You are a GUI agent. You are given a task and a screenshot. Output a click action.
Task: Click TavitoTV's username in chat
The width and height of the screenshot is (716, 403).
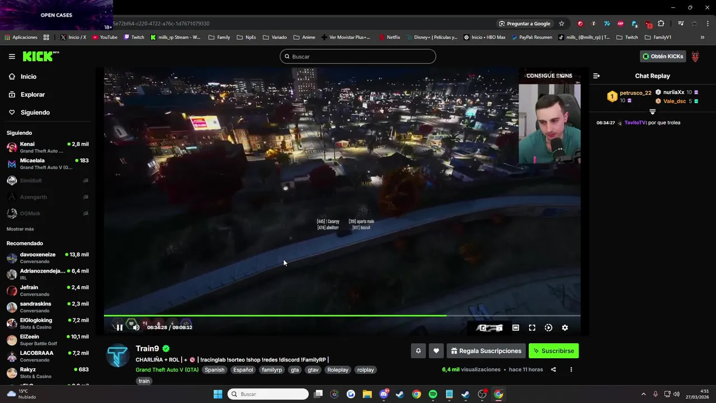[635, 123]
